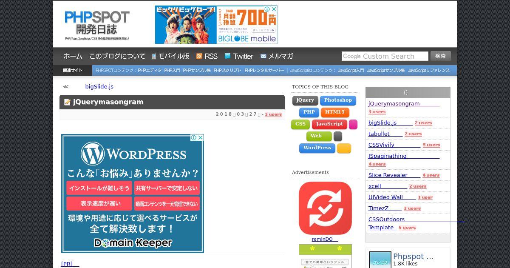Open 2 users badge beside bigSlide.js
Viewport: 510px width, 268px height.
pyautogui.click(x=423, y=123)
